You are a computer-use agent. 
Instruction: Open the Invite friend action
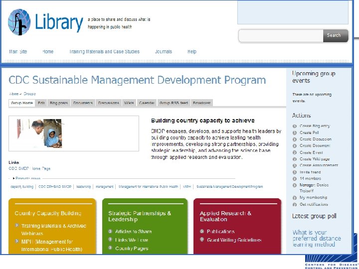click(x=310, y=172)
